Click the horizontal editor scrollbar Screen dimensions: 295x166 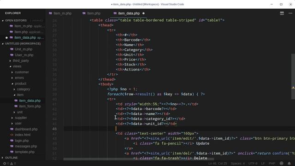coord(138,159)
